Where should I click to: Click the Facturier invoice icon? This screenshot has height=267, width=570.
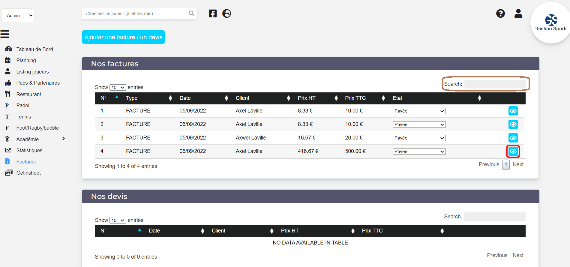click(x=7, y=161)
